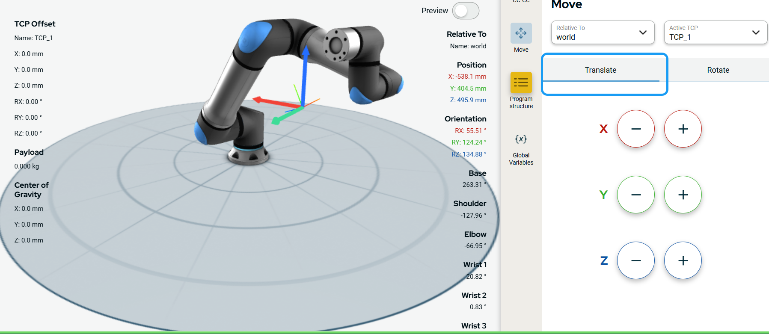
Task: Toggle the Preview switch
Action: click(x=466, y=11)
